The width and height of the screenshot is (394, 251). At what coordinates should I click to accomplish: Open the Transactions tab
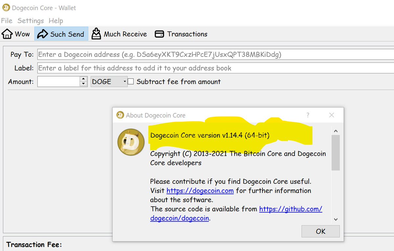coord(181,34)
